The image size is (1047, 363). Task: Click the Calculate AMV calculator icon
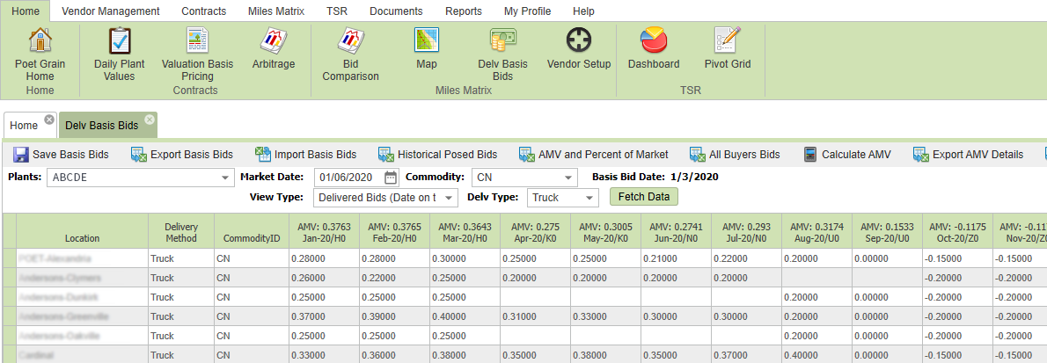click(810, 155)
